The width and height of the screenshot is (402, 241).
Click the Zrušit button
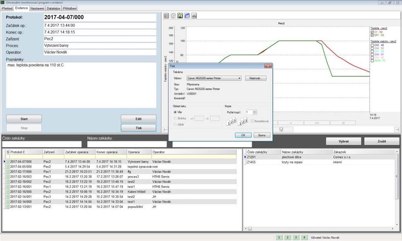coord(382,141)
